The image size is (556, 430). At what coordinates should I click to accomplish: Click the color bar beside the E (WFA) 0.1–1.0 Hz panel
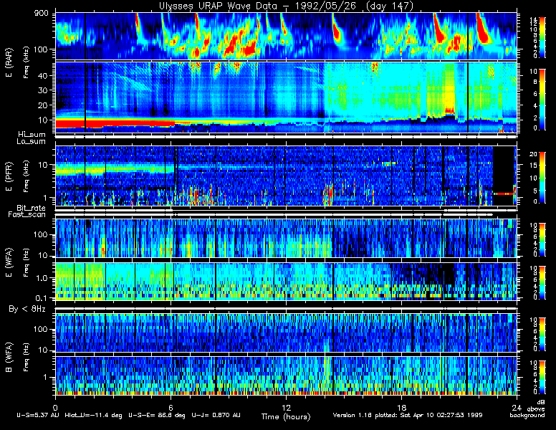[x=542, y=283]
